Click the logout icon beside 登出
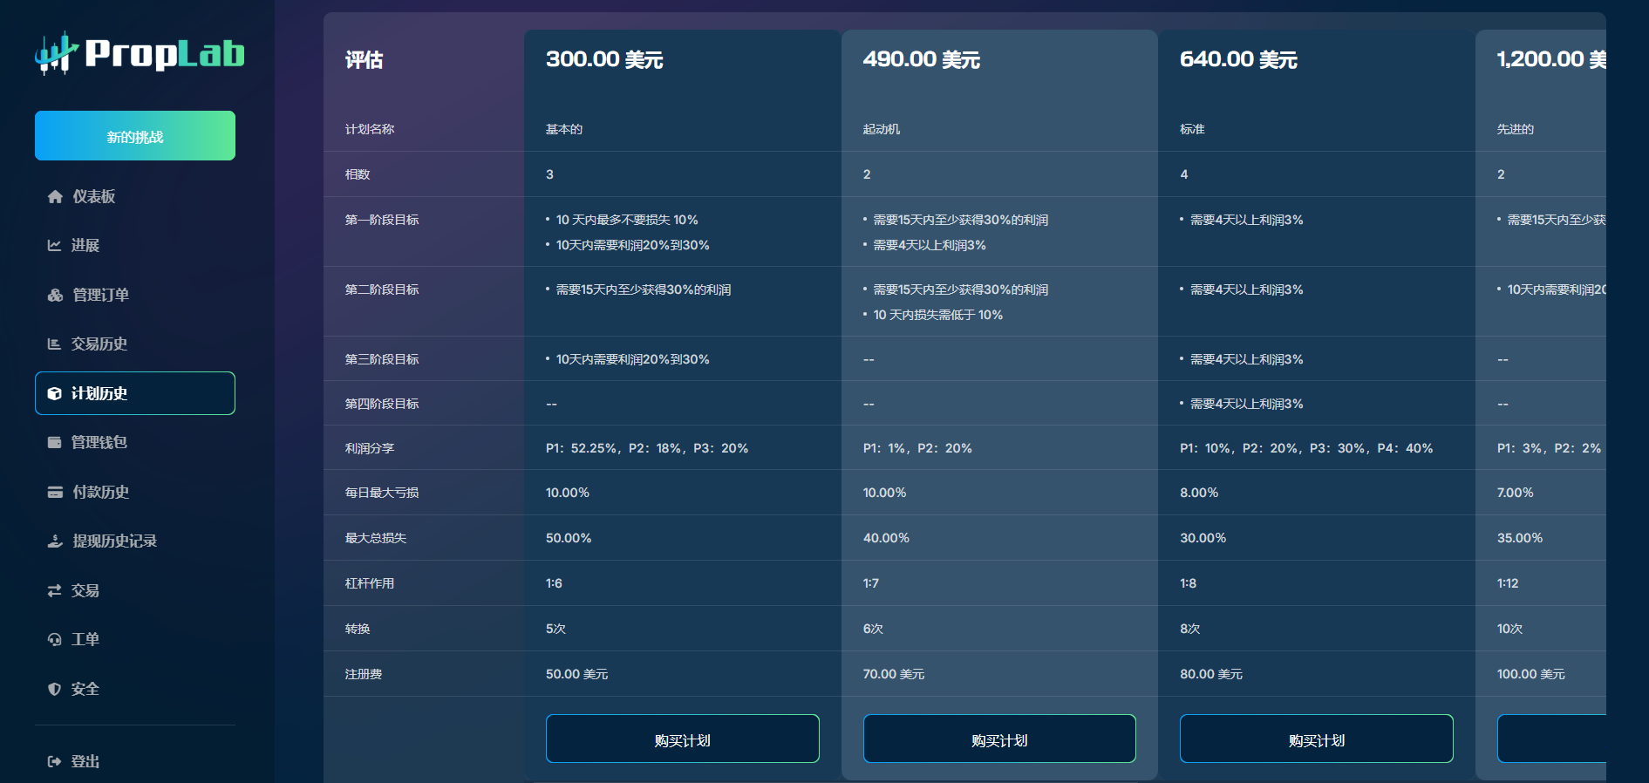 click(54, 762)
